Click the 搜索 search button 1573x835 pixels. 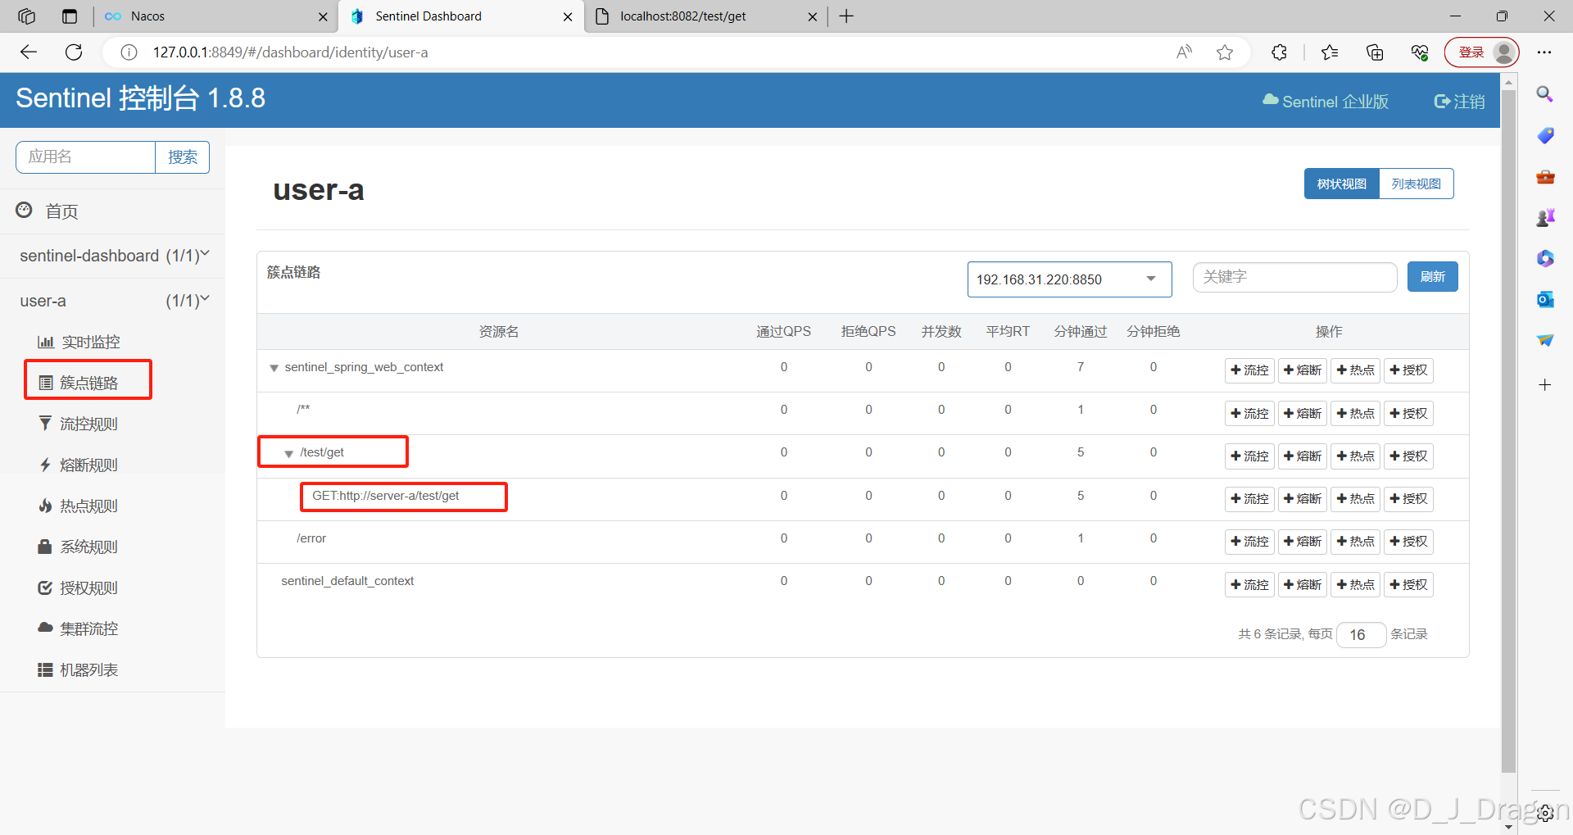click(x=182, y=157)
